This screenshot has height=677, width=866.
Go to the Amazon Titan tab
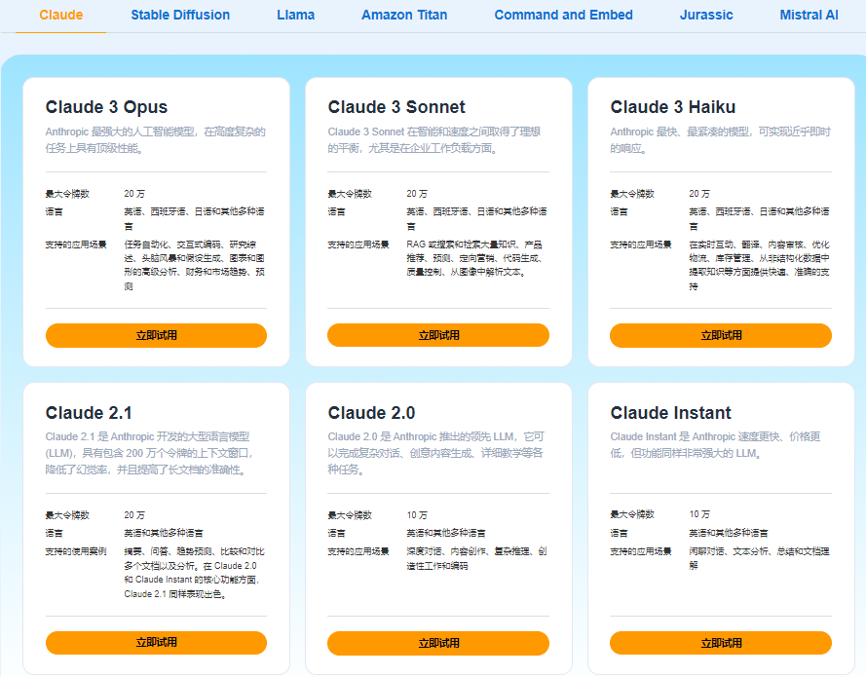[x=404, y=15]
